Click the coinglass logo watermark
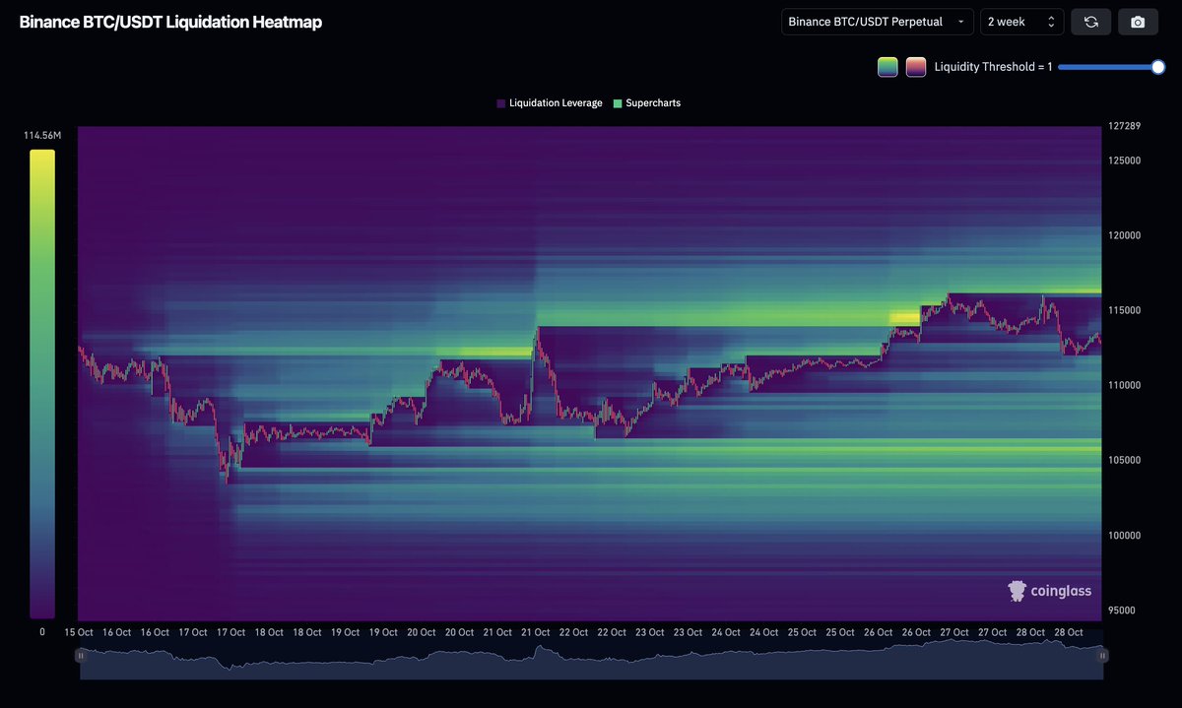This screenshot has height=708, width=1182. 1050,591
